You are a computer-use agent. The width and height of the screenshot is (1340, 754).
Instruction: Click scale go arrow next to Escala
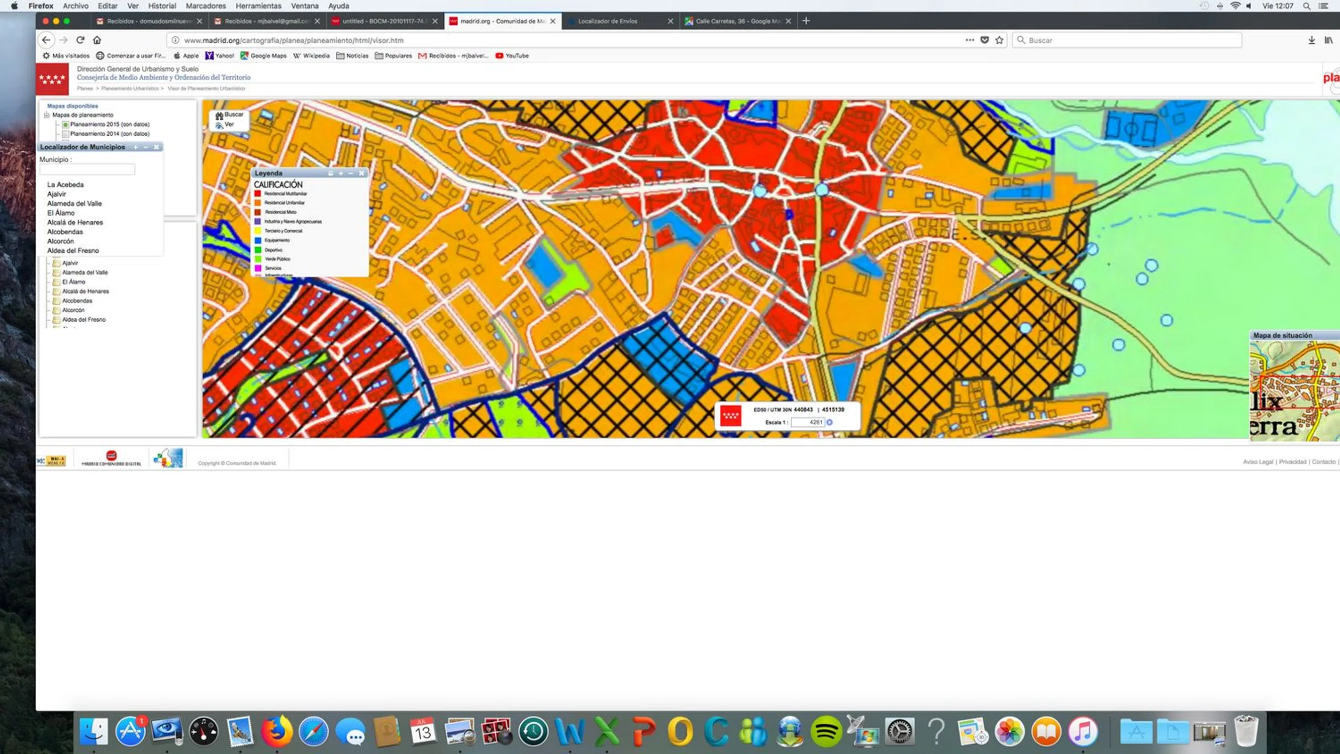(x=830, y=423)
